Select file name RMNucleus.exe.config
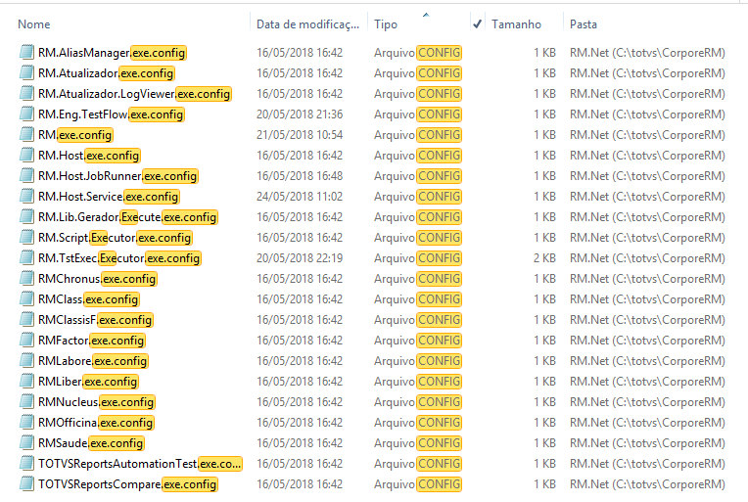Screen dimensions: 748x502 (x=96, y=402)
